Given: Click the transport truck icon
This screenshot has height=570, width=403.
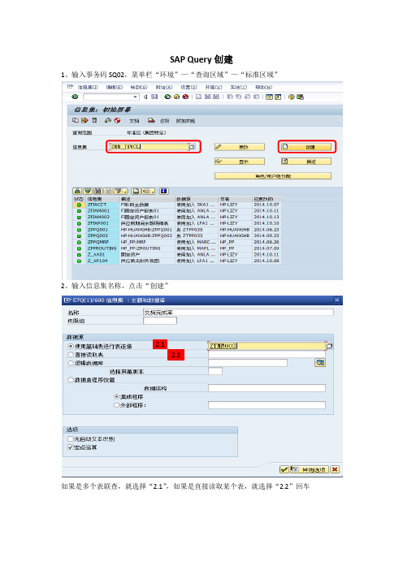Looking at the screenshot, I should [151, 120].
